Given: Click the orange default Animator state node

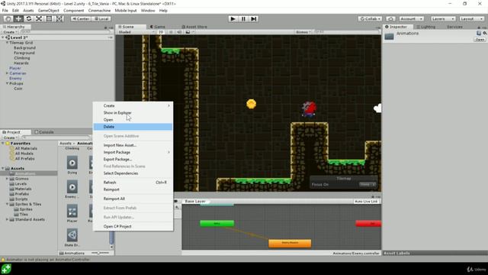Looking at the screenshot, I should tap(290, 243).
